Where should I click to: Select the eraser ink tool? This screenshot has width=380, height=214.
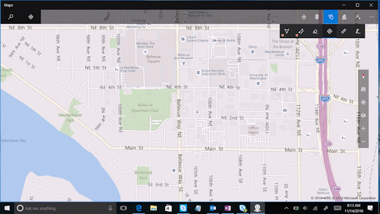[315, 31]
